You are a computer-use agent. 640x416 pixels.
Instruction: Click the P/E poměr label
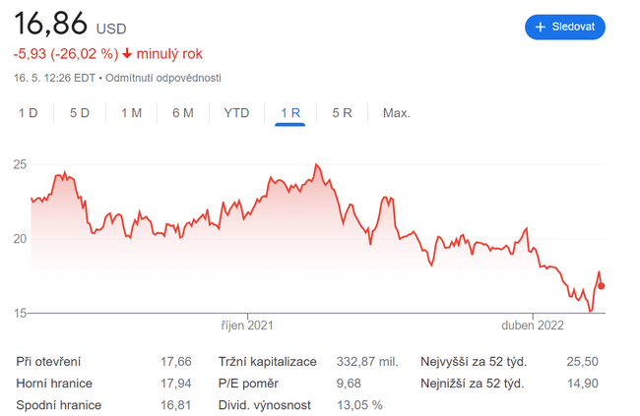click(249, 384)
